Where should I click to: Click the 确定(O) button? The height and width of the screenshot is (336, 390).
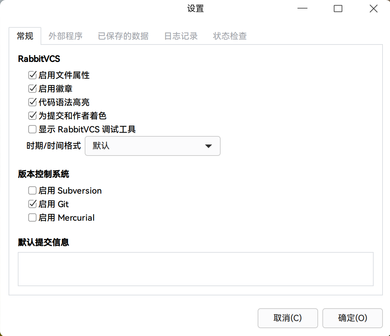pyautogui.click(x=352, y=318)
